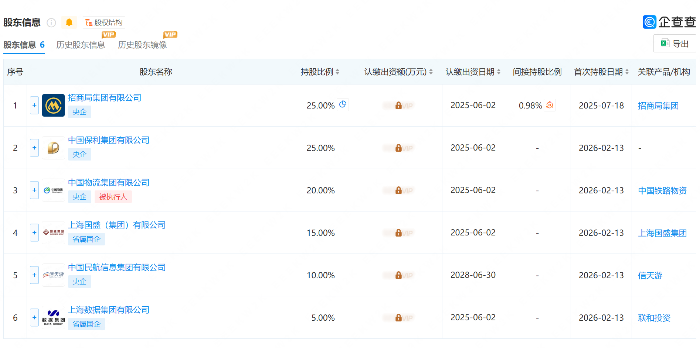Click the pie chart icon next to 25.00%

[343, 104]
